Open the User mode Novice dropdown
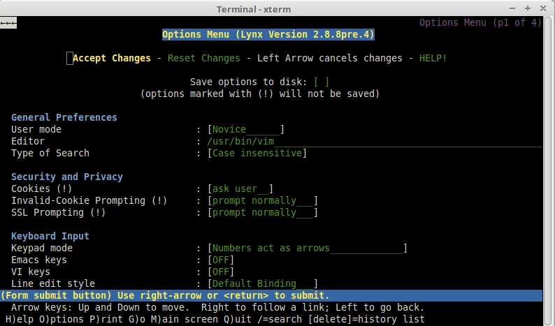 [246, 129]
